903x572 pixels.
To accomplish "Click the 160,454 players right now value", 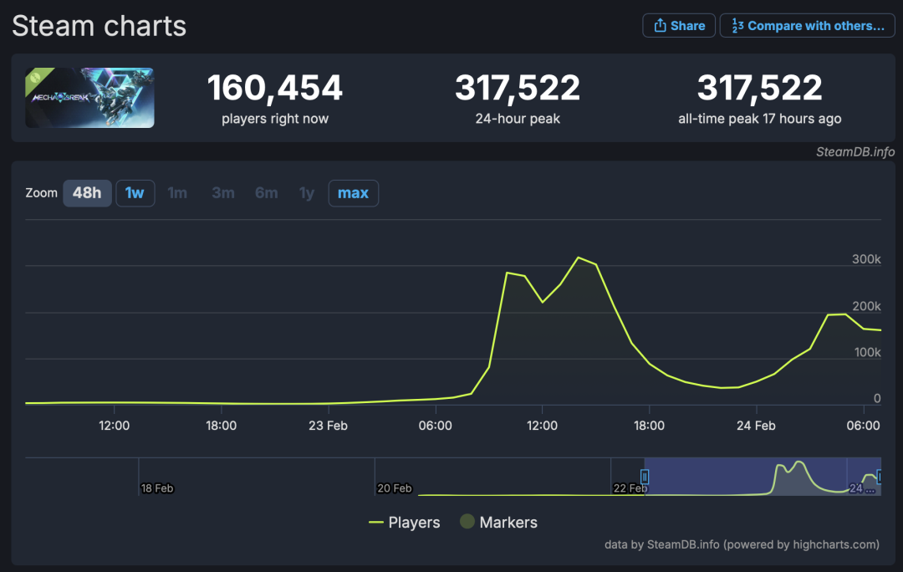I will click(275, 88).
